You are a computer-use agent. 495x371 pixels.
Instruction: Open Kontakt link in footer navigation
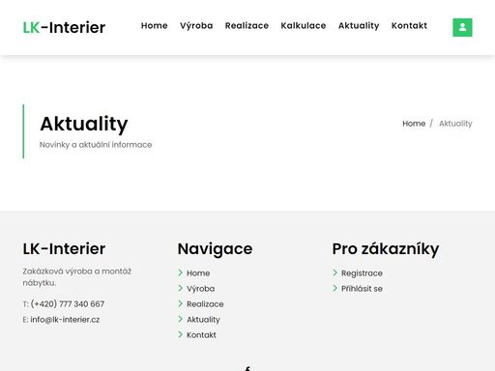tap(201, 335)
